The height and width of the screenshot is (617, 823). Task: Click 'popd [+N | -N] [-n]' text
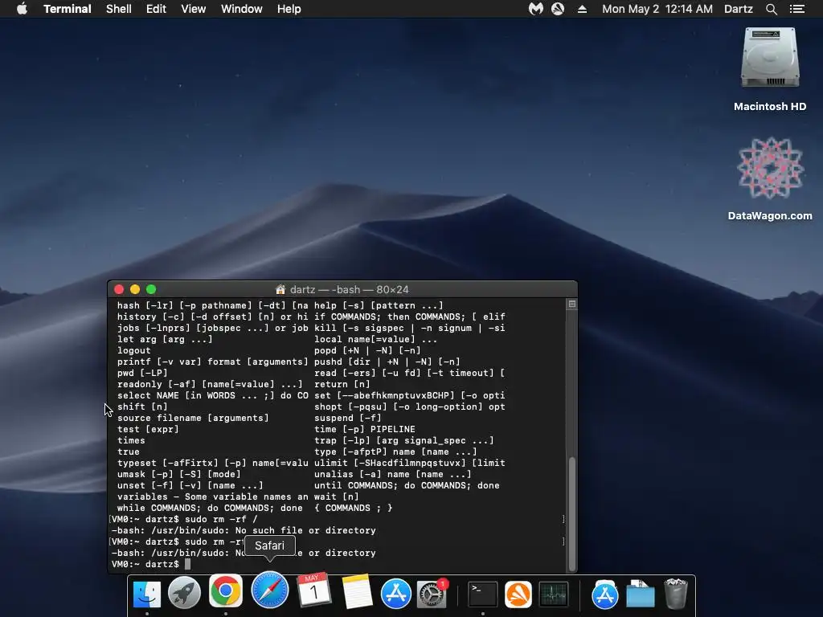click(x=367, y=350)
